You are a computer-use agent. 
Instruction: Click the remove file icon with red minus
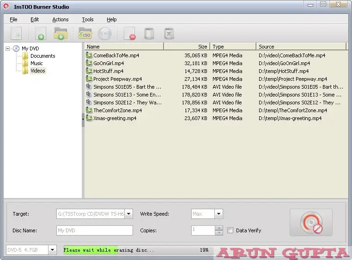[130, 34]
